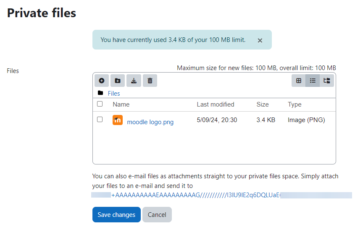
Task: Click the Create folder icon
Action: 118,81
